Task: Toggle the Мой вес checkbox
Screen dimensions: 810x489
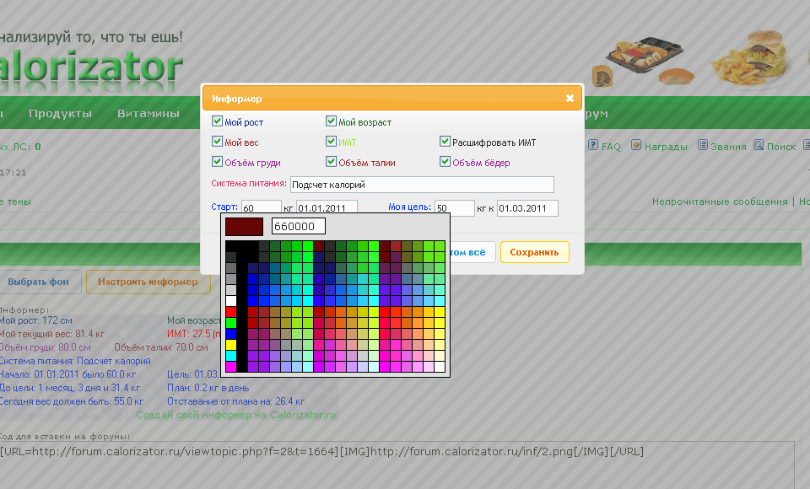Action: point(218,142)
